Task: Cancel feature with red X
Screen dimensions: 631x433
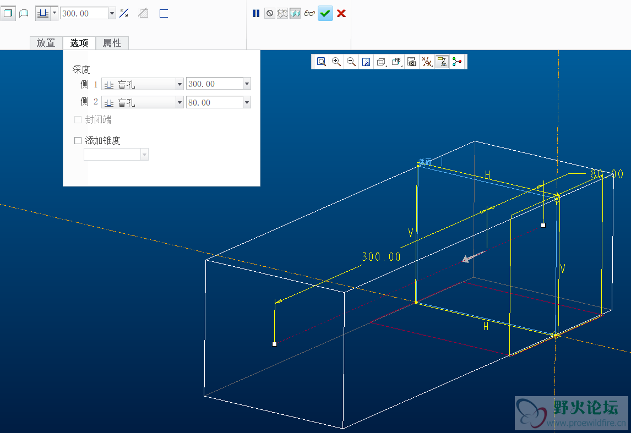Action: point(341,13)
